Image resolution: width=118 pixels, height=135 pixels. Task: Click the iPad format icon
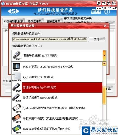click(x=17, y=67)
